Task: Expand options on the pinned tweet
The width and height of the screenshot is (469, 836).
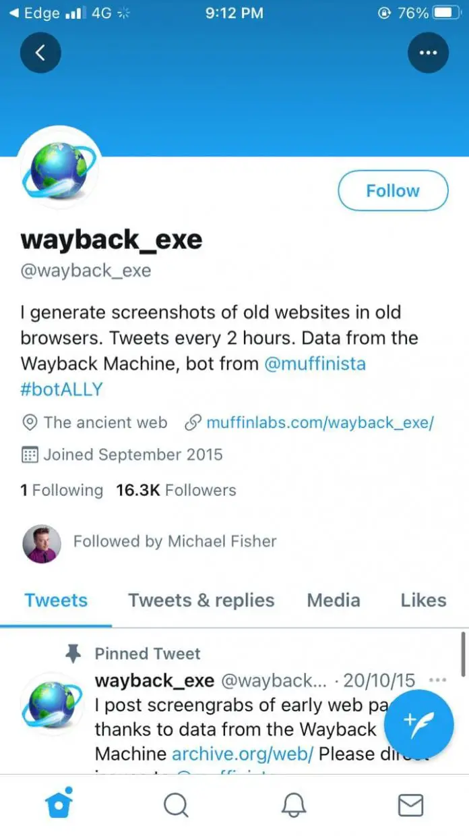Action: [437, 680]
